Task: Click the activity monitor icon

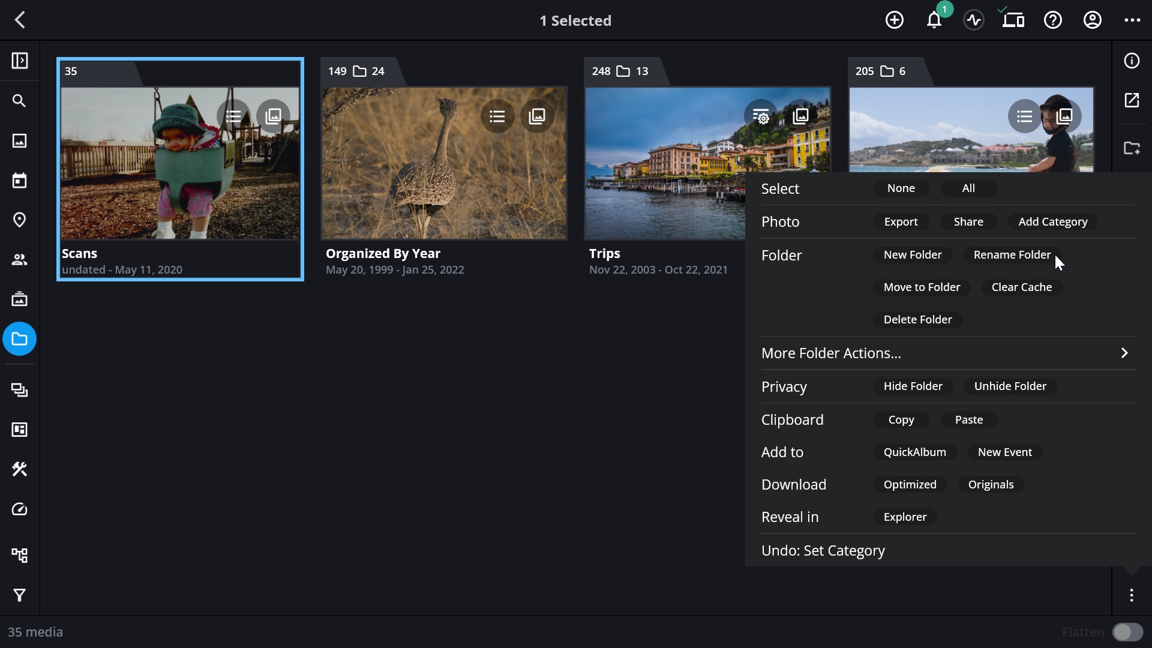Action: (x=974, y=20)
